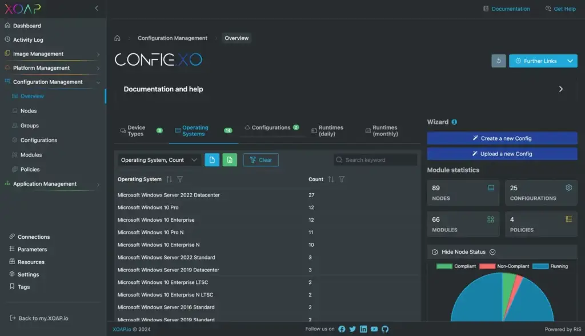Open the Operating System, Count column selector
The width and height of the screenshot is (585, 336).
tap(159, 160)
